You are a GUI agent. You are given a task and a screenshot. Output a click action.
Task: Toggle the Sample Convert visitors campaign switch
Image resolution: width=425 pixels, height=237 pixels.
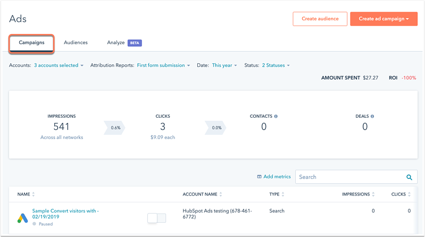coord(157,218)
